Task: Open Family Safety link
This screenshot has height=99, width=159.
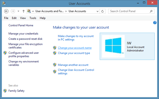Action: pos(16,91)
